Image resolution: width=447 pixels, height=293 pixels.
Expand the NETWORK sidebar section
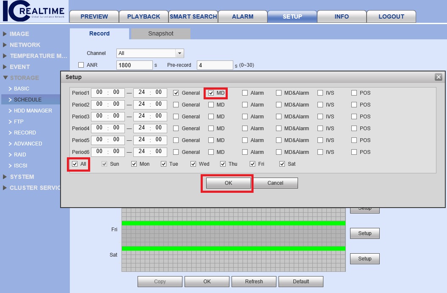coord(25,45)
